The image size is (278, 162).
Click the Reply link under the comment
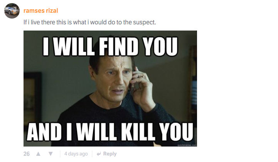[x=110, y=153]
